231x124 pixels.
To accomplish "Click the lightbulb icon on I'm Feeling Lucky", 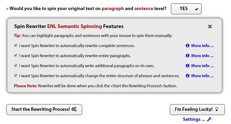I will click(x=217, y=109).
